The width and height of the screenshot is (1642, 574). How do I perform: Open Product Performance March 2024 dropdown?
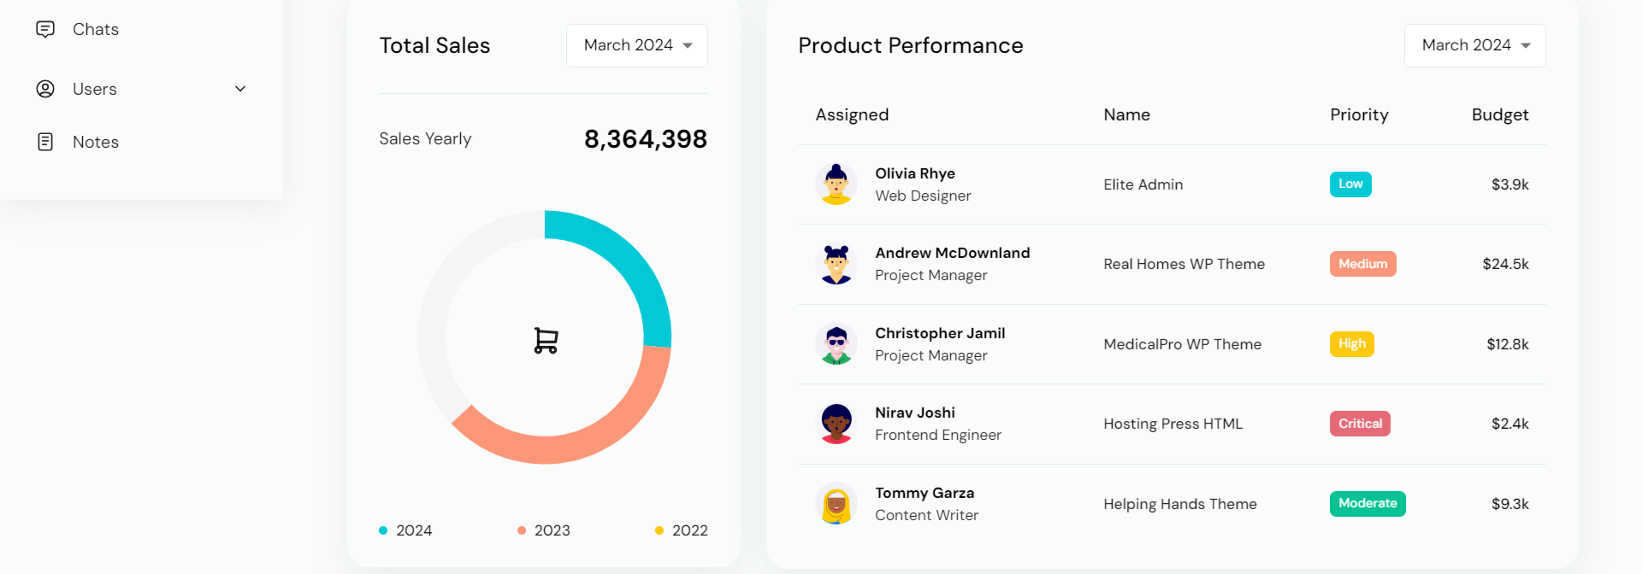(x=1474, y=45)
